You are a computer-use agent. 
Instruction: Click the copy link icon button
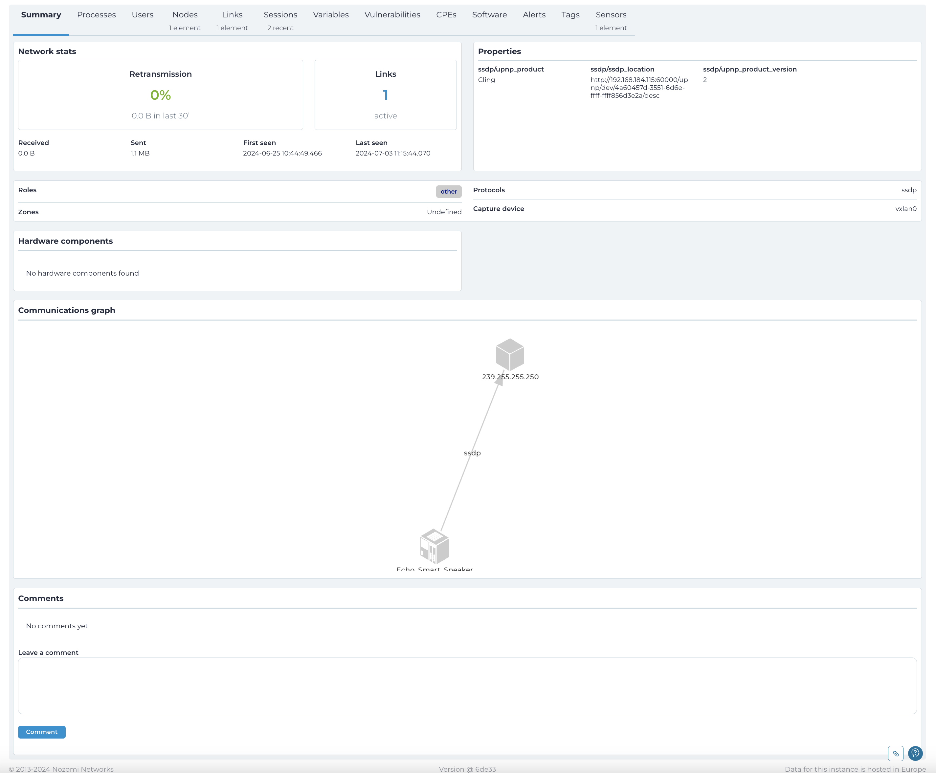(895, 753)
